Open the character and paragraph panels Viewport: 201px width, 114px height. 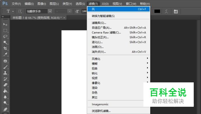tap(176, 11)
